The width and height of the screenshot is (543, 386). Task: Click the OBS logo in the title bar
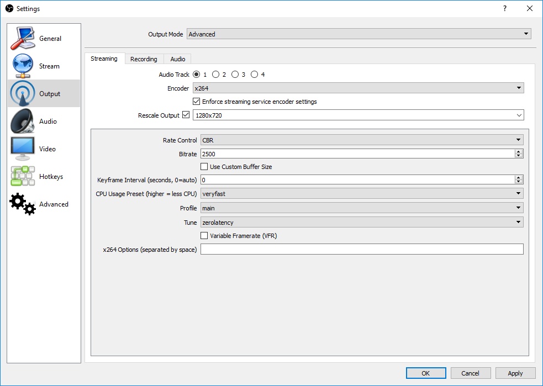point(9,8)
